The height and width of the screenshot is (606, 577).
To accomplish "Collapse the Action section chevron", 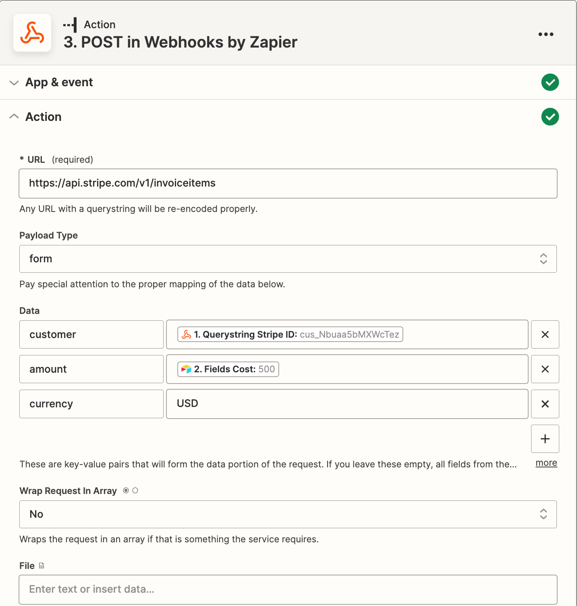I will click(14, 116).
